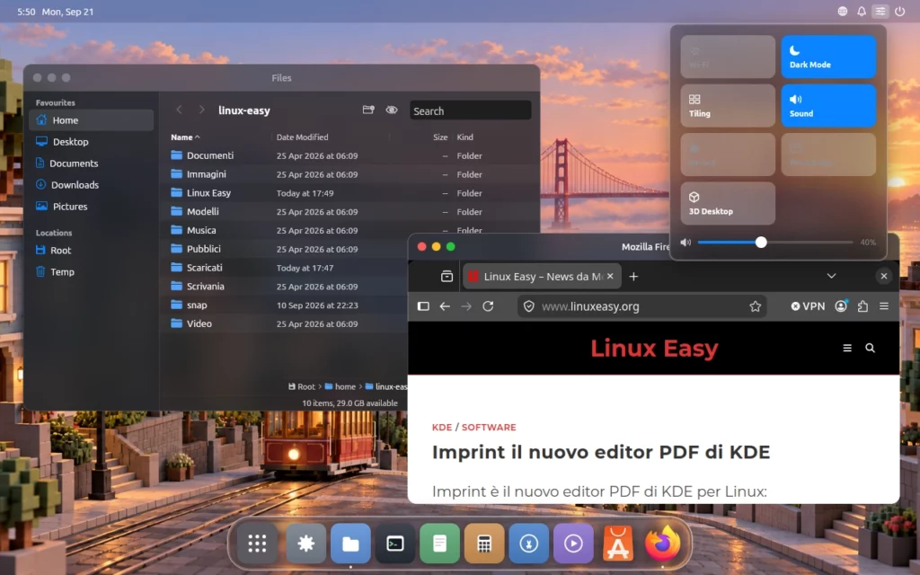Open Pictures in the Files sidebar

click(x=92, y=207)
